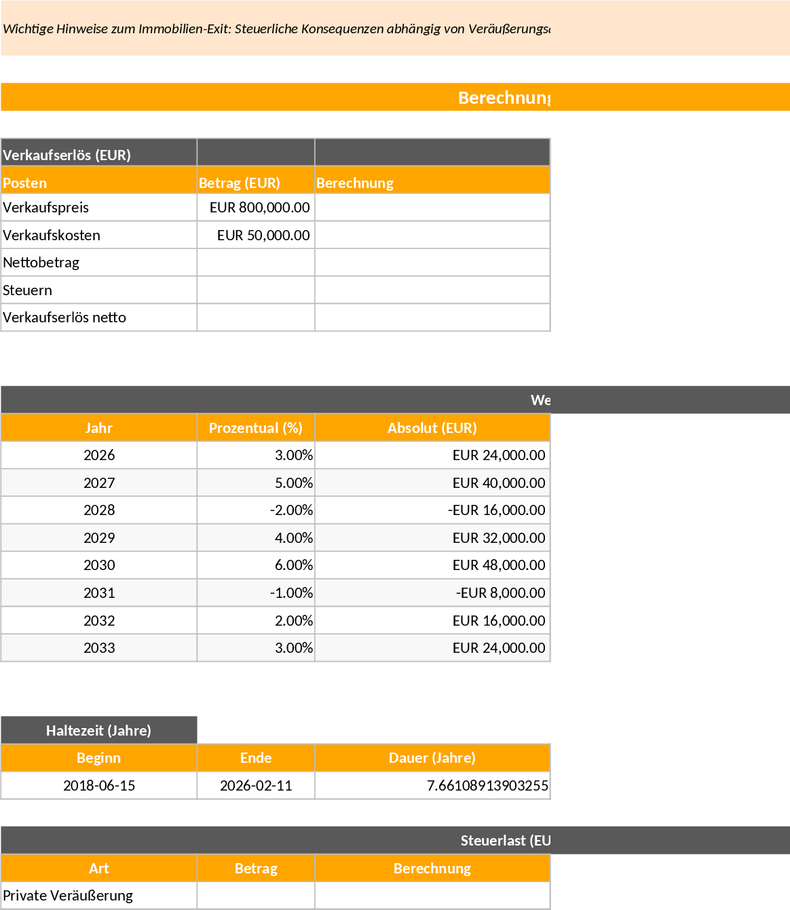Select the Prozentual (%) column header
The image size is (790, 910).
tap(255, 428)
